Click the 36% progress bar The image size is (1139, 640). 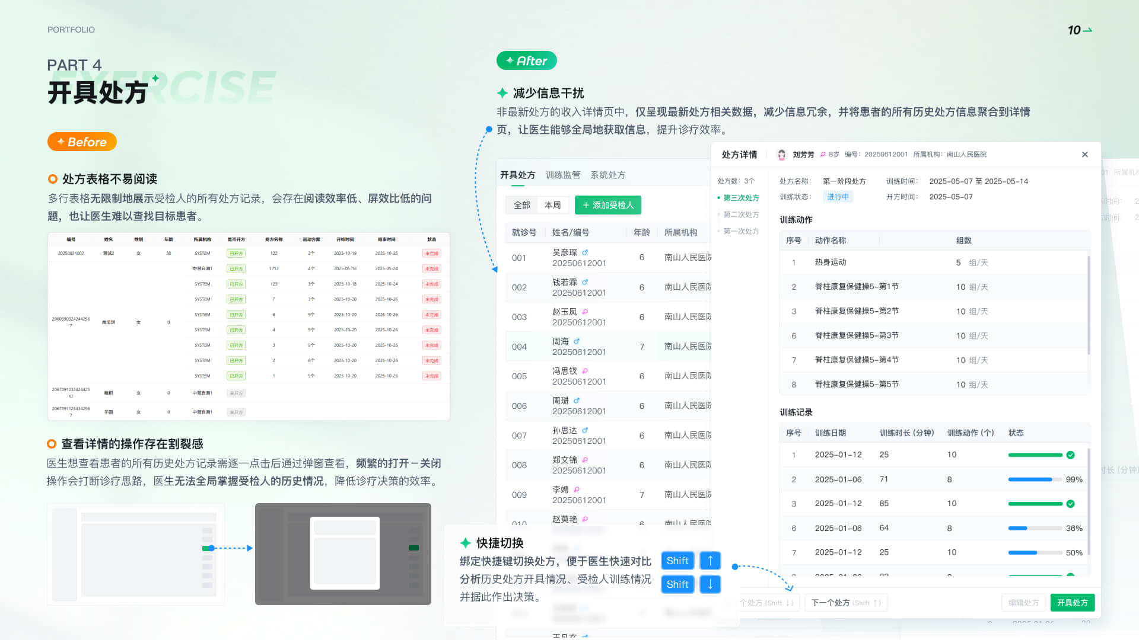(x=1035, y=528)
